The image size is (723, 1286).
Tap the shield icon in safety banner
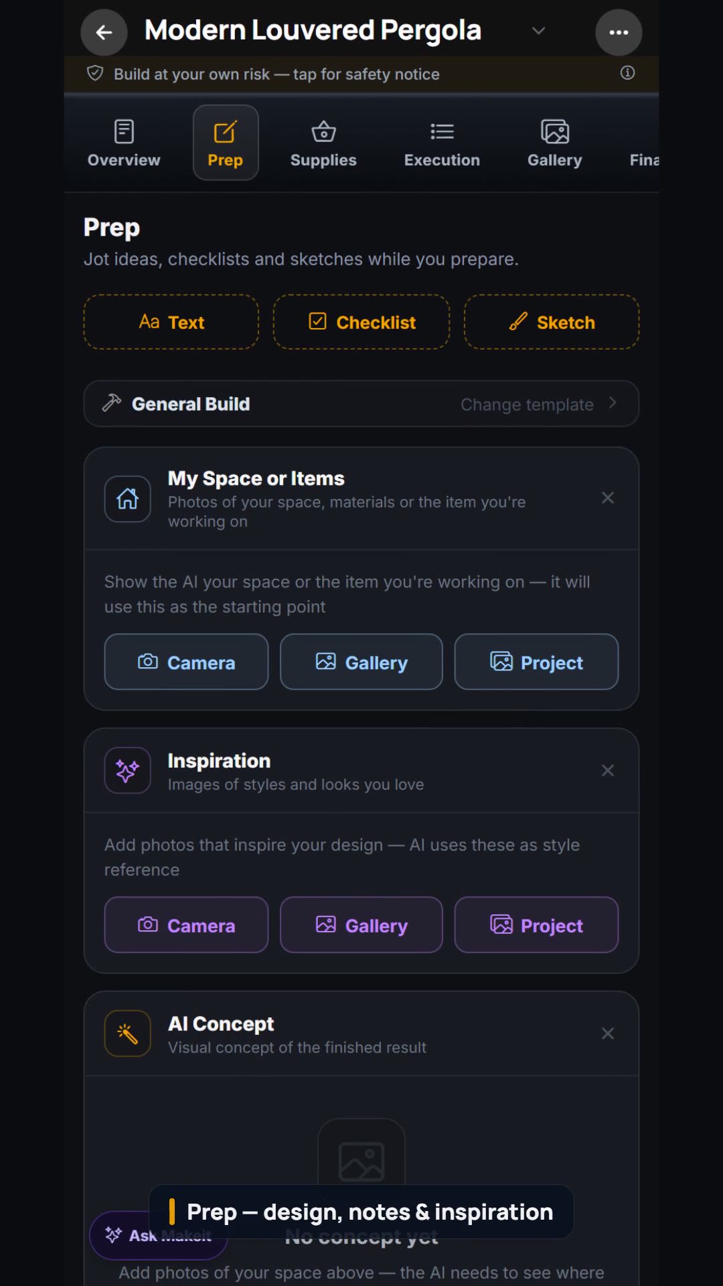[95, 73]
